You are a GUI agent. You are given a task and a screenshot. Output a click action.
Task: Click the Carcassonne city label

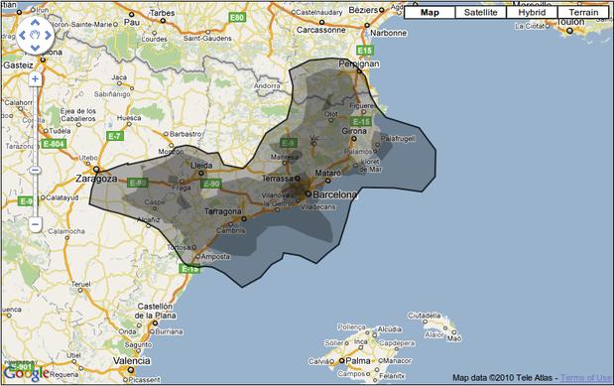[x=321, y=30]
